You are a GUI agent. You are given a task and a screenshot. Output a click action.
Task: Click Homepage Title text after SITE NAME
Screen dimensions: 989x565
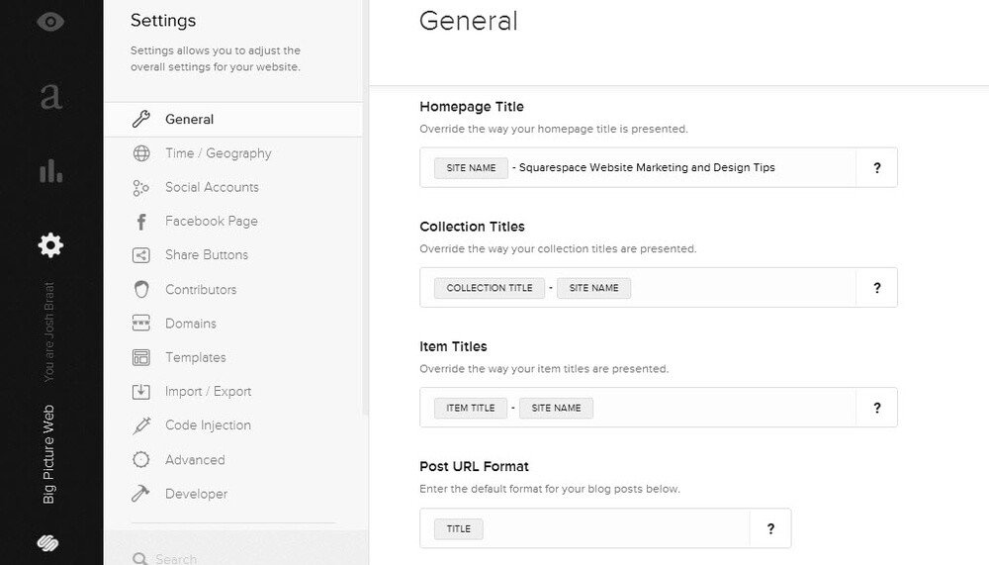(644, 167)
